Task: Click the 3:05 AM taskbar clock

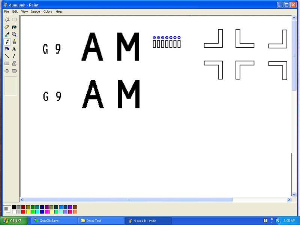Action: coord(289,221)
